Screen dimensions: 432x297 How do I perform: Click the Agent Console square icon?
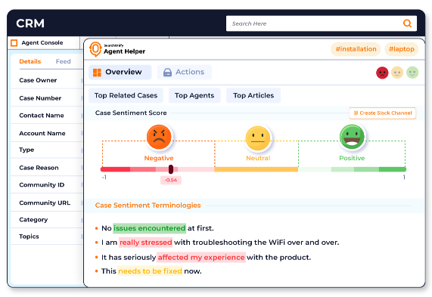pyautogui.click(x=14, y=43)
